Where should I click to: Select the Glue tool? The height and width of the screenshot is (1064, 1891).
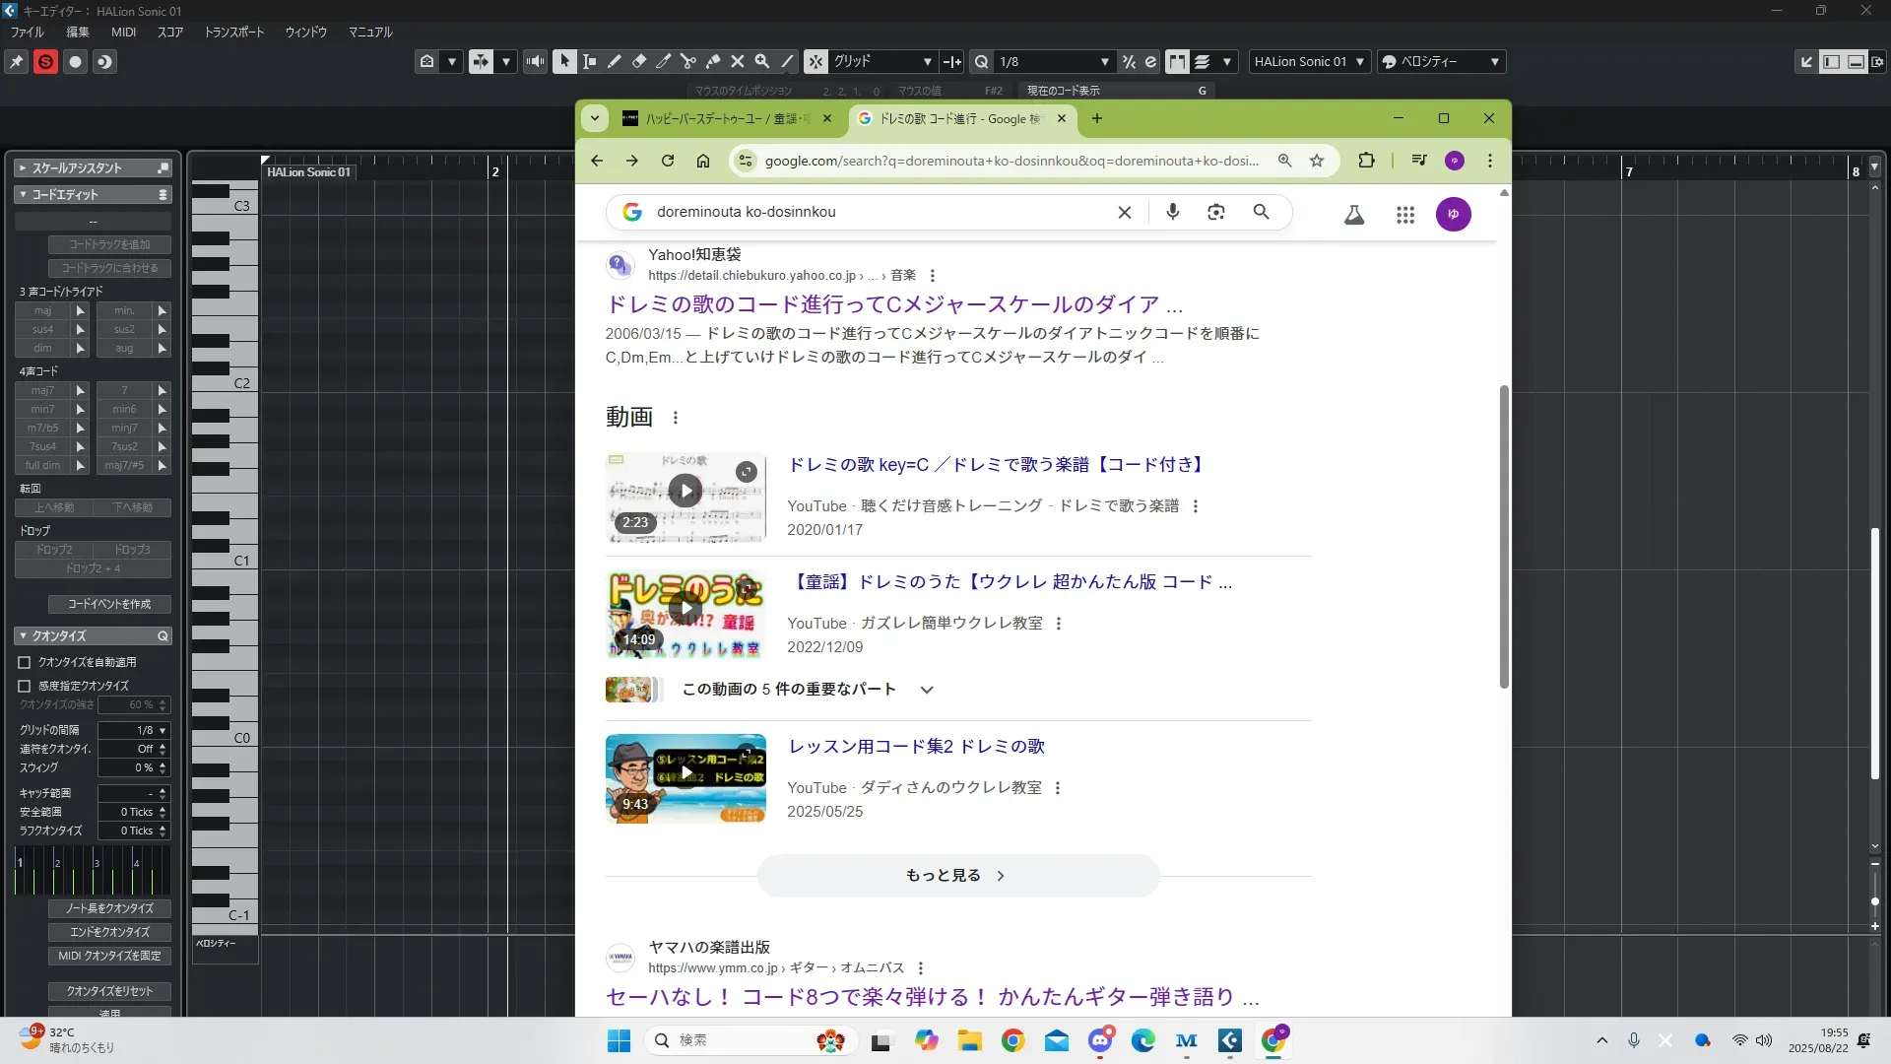pos(713,62)
